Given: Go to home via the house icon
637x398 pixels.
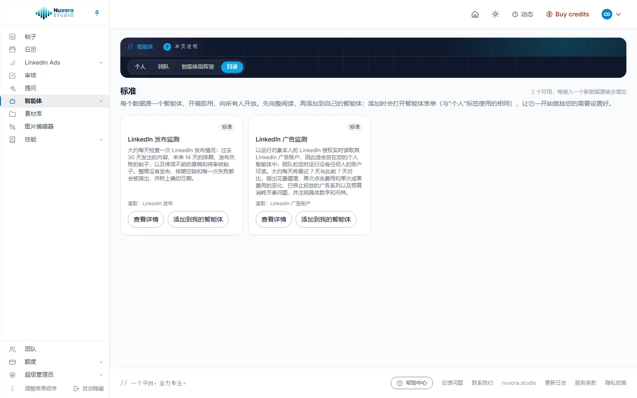Looking at the screenshot, I should (x=475, y=14).
